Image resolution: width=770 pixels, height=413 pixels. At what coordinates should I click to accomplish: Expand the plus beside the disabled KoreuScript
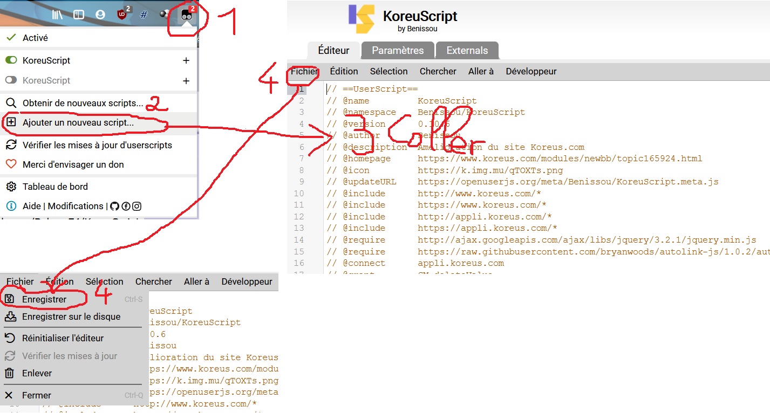[x=186, y=81]
